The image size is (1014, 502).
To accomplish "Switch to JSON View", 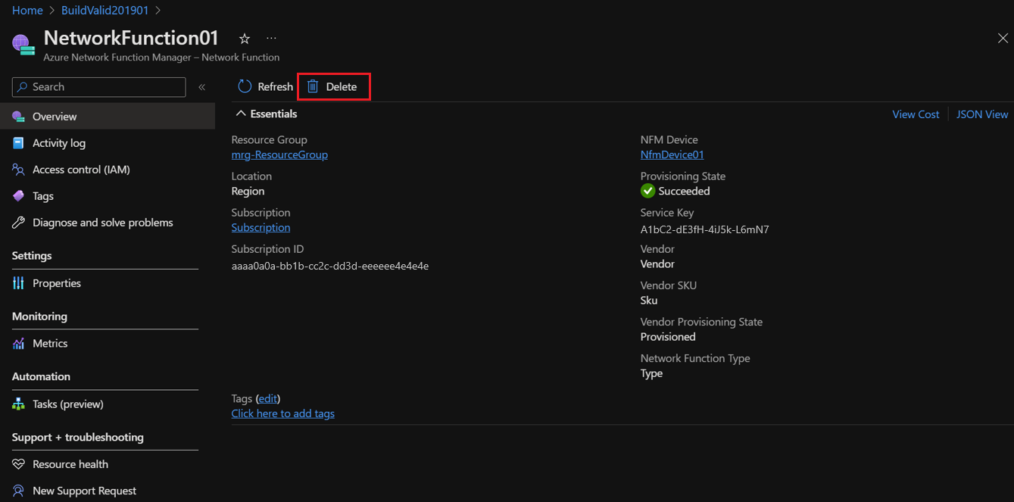I will point(981,114).
